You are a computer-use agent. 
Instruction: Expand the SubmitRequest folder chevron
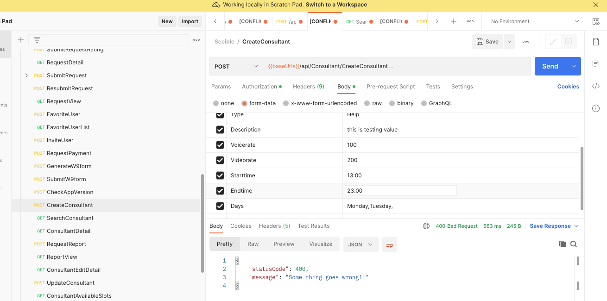[x=26, y=75]
